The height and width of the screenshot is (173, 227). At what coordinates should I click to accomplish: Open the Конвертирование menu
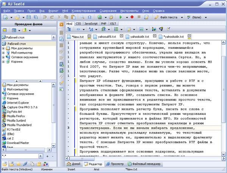(84, 11)
